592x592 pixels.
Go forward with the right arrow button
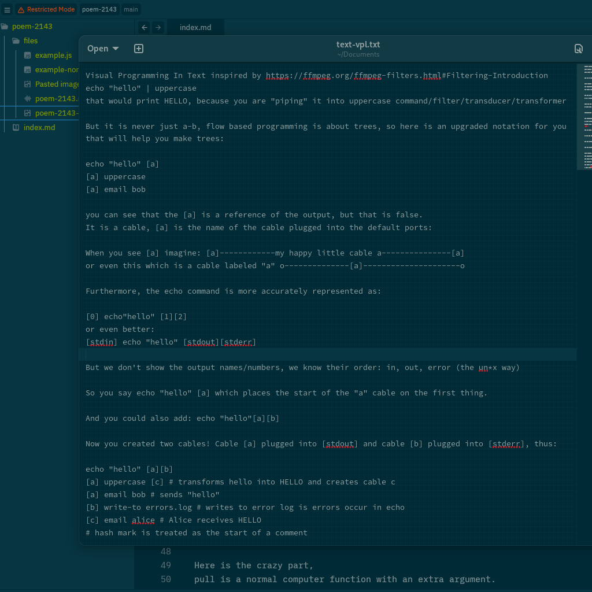tap(157, 27)
